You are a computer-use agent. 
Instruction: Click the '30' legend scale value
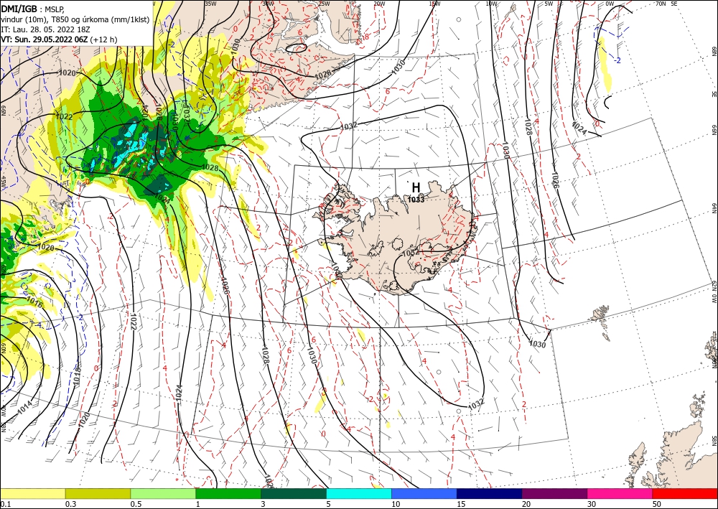click(592, 504)
